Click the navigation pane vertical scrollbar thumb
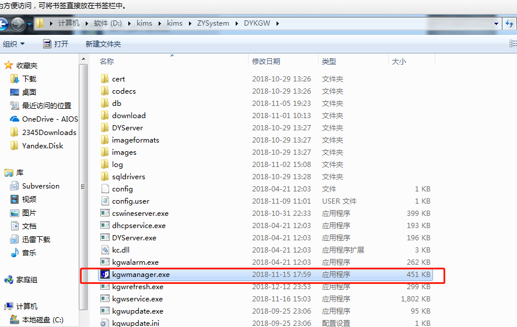This screenshot has height=327, width=517. (83, 187)
